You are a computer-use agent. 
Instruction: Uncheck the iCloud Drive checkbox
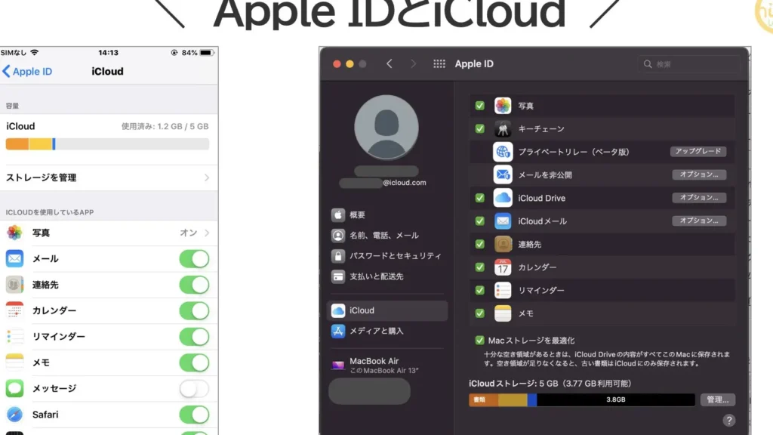[479, 198]
